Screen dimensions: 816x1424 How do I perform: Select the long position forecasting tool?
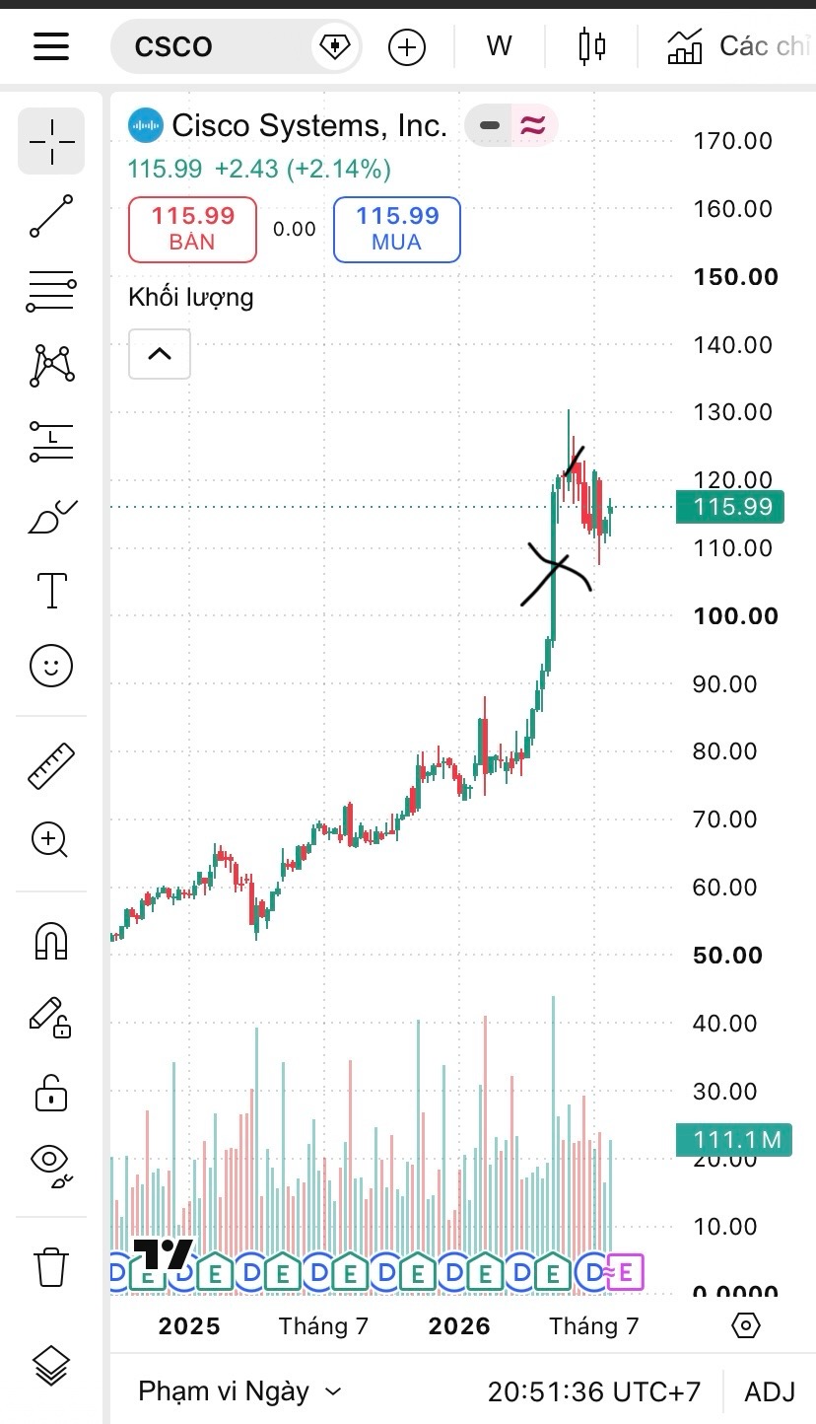click(51, 441)
